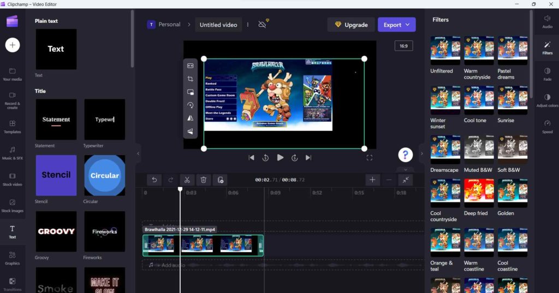
Task: Enter fullscreen preview
Action: coord(370,158)
